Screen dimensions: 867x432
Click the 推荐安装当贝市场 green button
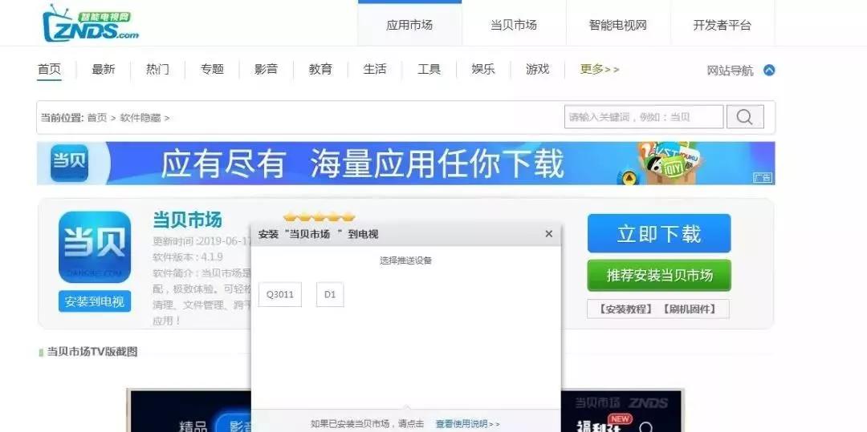click(x=659, y=276)
